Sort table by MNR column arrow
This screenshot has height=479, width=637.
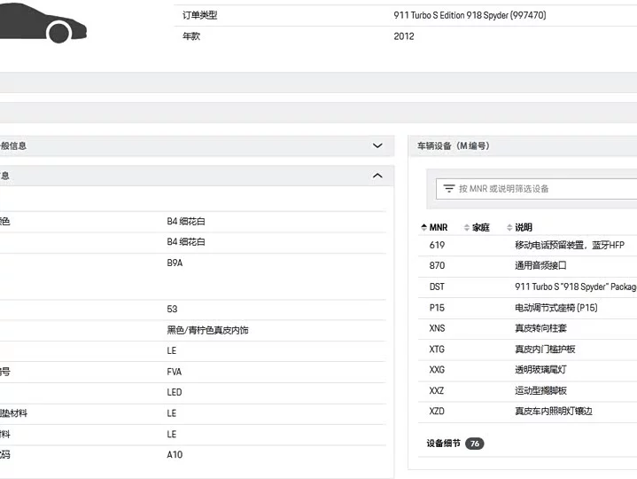point(424,227)
